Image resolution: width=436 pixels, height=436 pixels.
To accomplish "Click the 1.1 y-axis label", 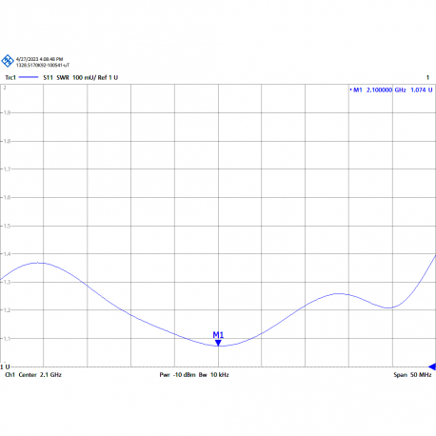I will [7, 339].
